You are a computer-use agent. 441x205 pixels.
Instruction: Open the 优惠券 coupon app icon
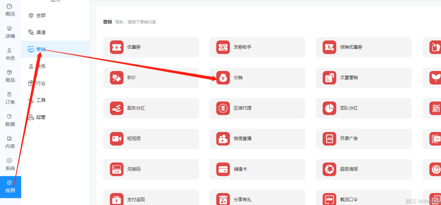pos(117,47)
